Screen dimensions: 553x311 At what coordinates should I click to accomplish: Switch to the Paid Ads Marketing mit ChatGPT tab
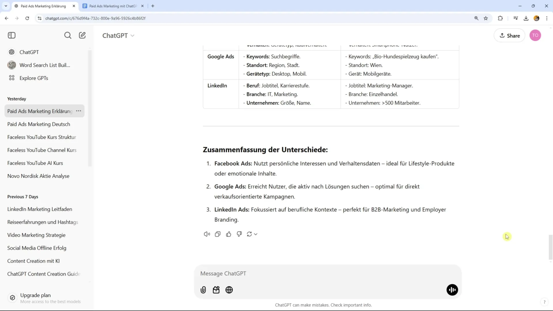(113, 6)
